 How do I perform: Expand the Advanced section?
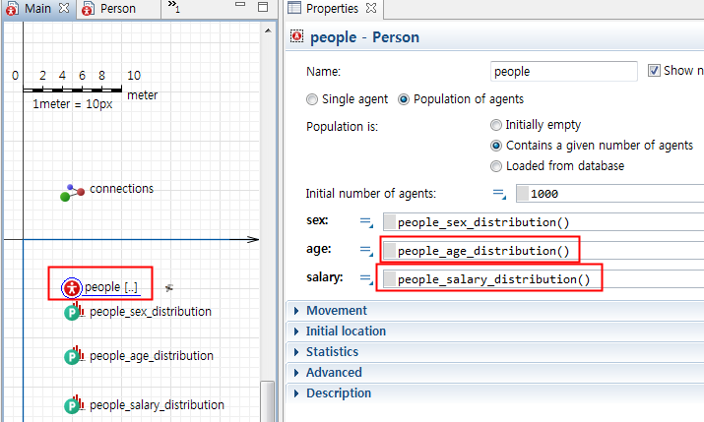point(296,372)
